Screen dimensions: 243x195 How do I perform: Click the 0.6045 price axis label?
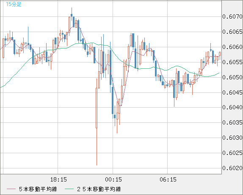(232, 92)
